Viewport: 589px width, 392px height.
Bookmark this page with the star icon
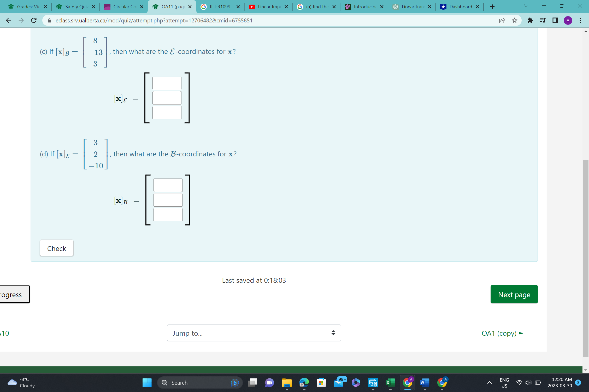(x=515, y=20)
